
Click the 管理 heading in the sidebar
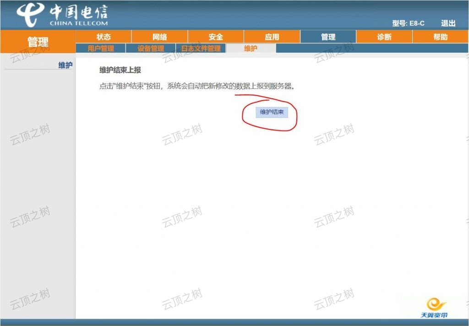pyautogui.click(x=38, y=41)
